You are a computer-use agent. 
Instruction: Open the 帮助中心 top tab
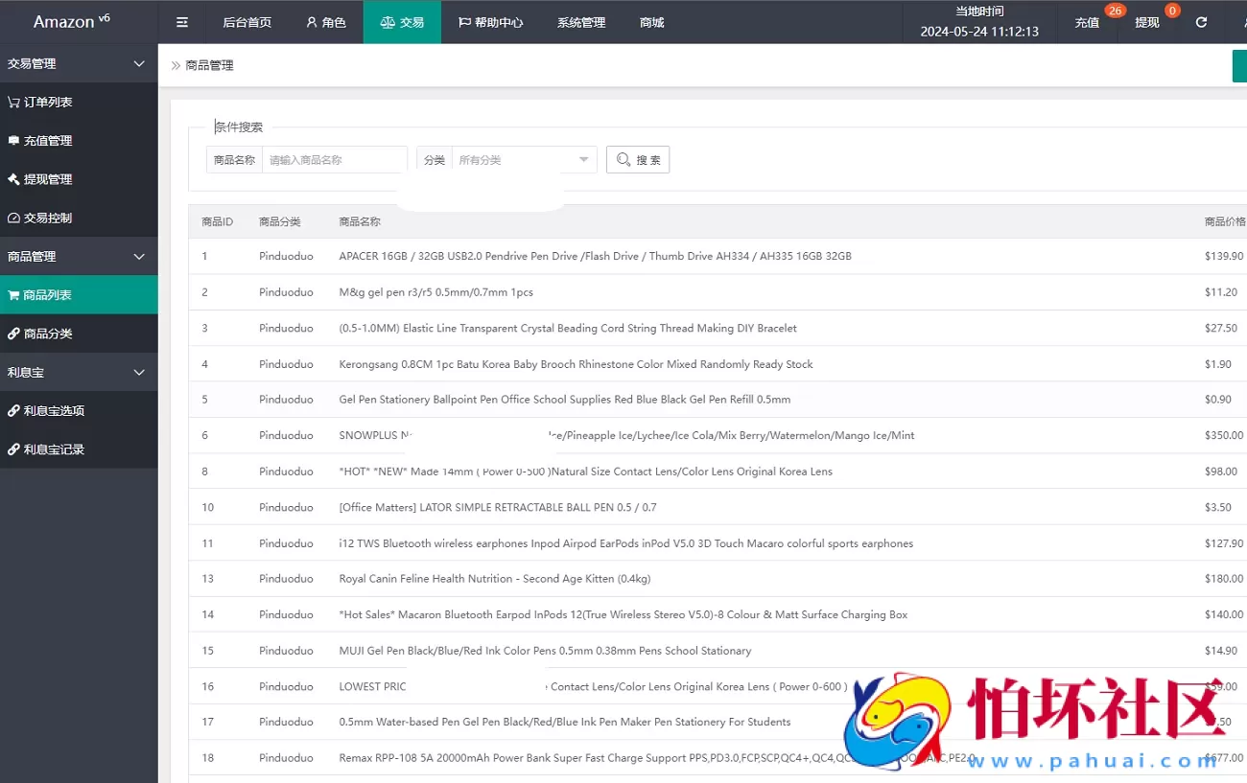(x=490, y=22)
